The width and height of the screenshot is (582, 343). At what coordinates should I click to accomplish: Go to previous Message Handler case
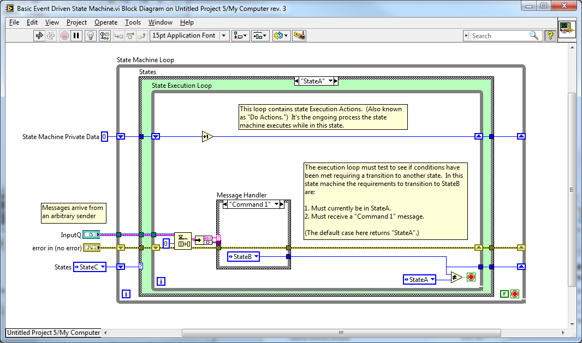[225, 204]
